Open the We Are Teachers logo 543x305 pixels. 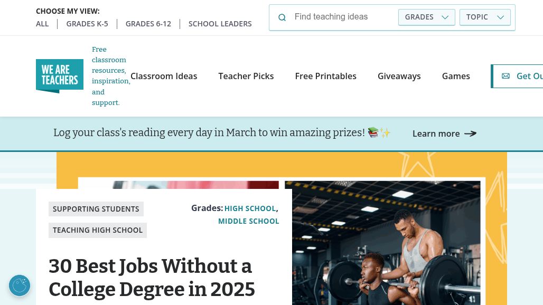point(60,76)
